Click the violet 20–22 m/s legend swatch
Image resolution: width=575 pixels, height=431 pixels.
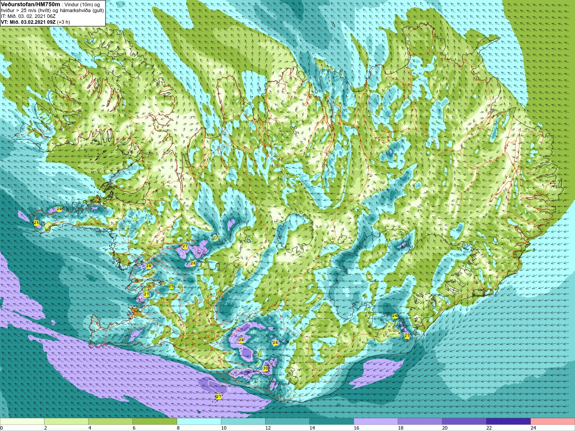point(464,422)
